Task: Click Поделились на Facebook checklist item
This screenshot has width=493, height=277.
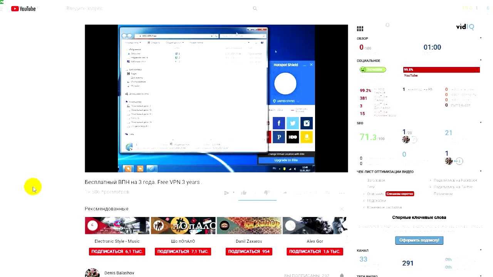Action: 455,180
